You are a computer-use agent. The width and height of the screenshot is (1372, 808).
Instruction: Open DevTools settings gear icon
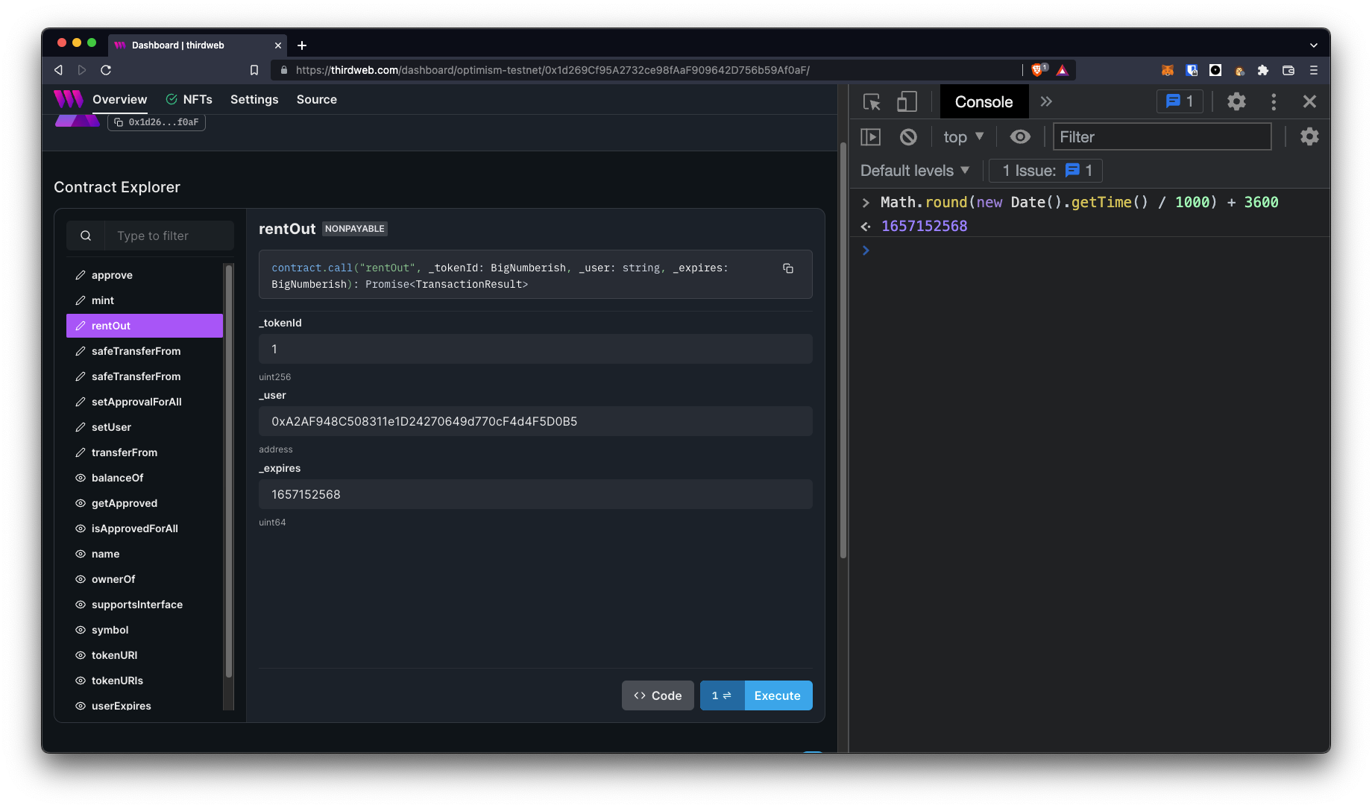[x=1236, y=101]
